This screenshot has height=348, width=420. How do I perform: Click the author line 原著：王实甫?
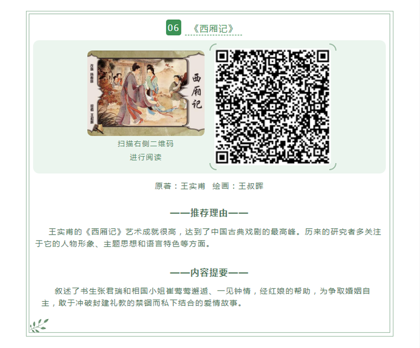[180, 186]
